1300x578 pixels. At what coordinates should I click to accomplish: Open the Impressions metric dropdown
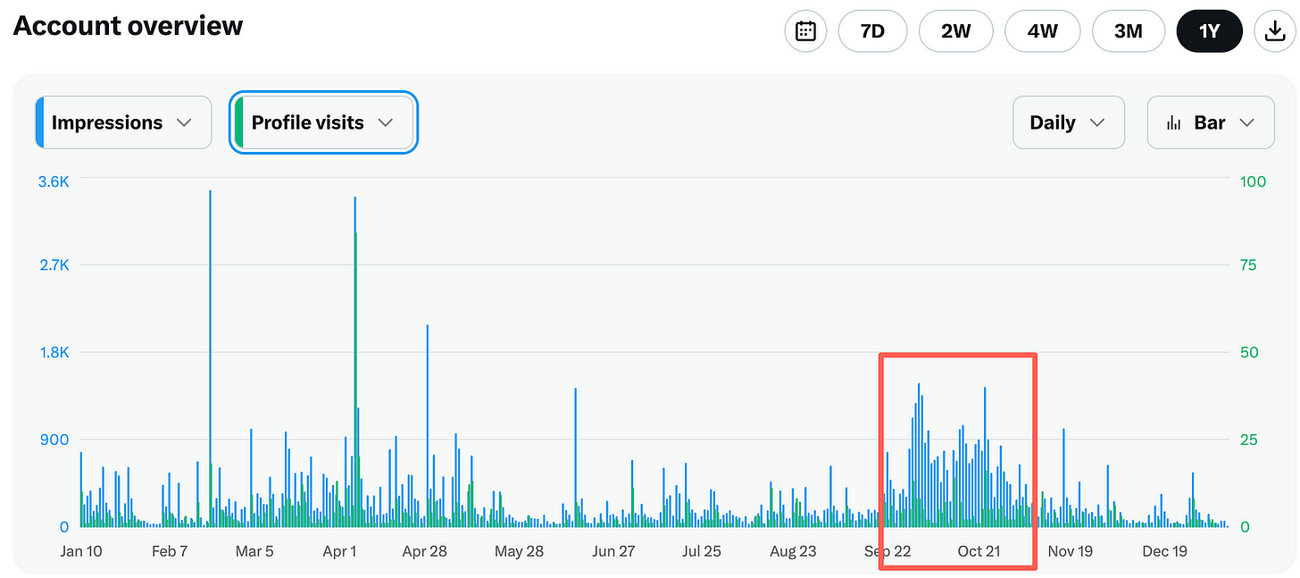123,122
